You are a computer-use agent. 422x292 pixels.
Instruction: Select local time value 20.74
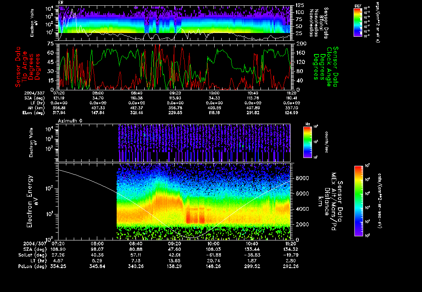[213, 261]
